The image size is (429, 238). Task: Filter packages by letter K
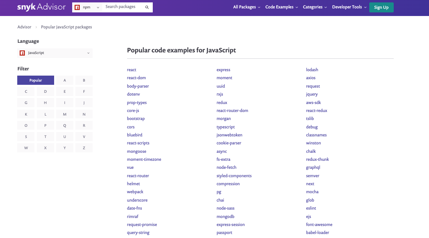pos(26,114)
